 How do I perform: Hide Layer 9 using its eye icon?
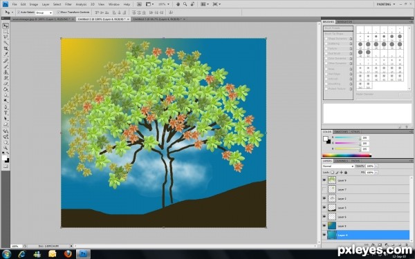tap(324, 180)
